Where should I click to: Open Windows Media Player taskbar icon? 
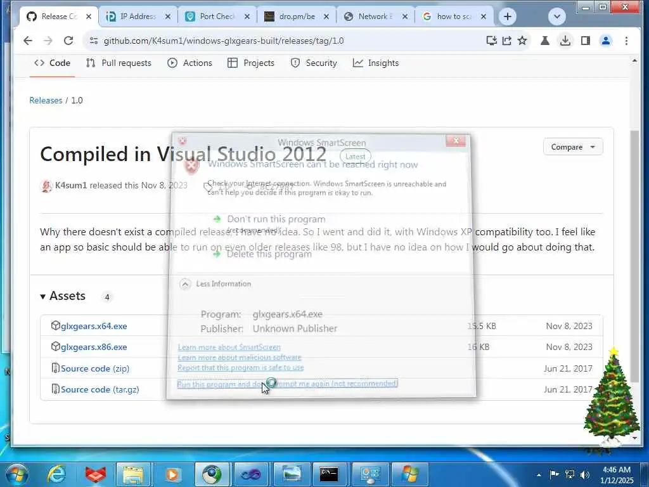(172, 474)
